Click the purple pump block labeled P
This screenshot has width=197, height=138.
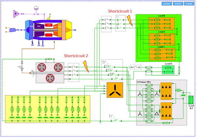pyautogui.click(x=15, y=13)
